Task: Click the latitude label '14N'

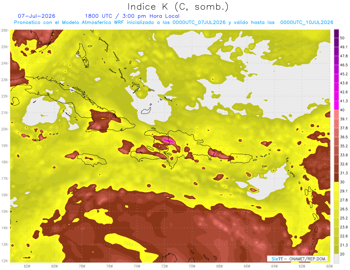Action: click(x=4, y=228)
